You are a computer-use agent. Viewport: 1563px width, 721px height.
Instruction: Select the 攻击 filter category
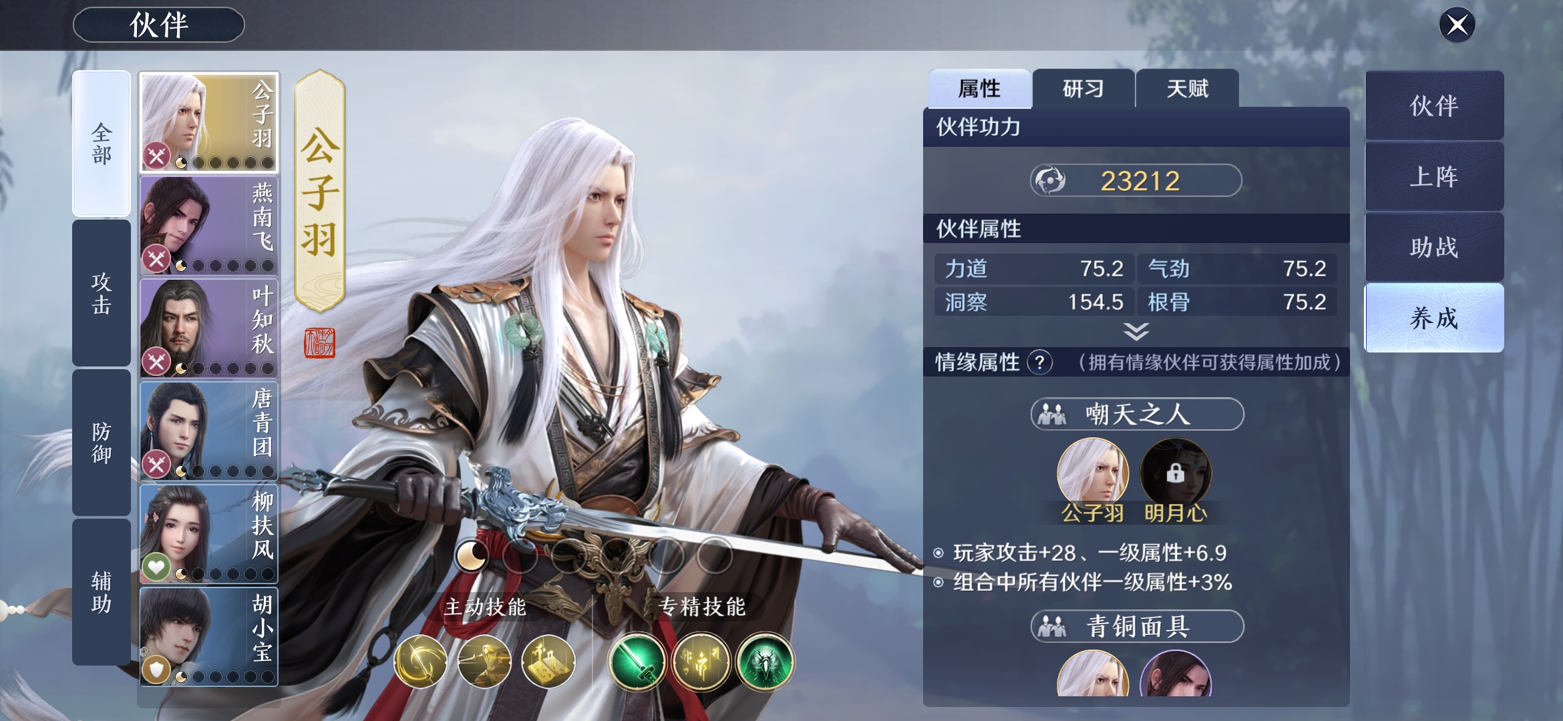[x=102, y=293]
